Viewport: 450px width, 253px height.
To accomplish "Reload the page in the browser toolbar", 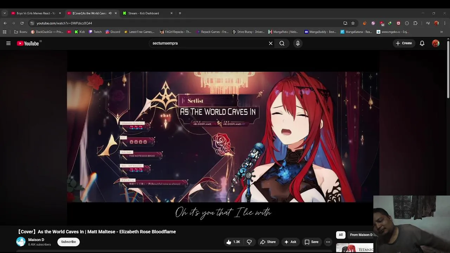I will click(x=22, y=23).
